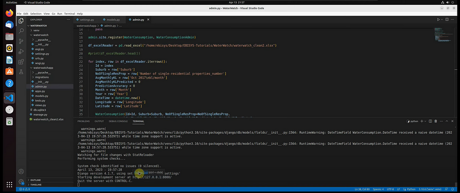The image size is (460, 193).
Task: Kill terminal with the trash icon
Action: [435, 121]
